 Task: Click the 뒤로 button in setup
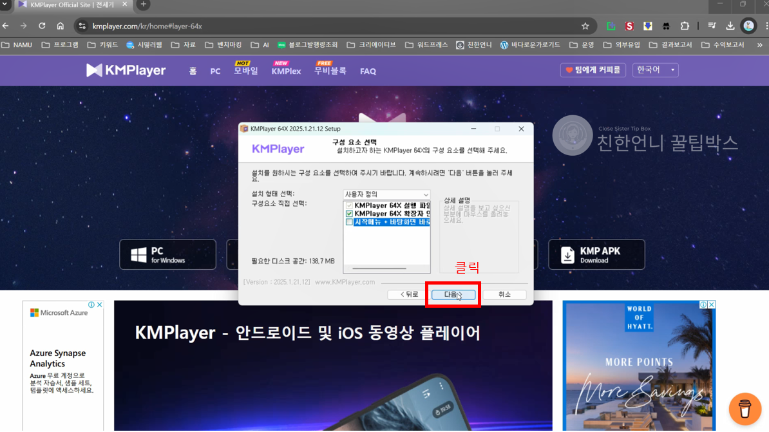409,294
